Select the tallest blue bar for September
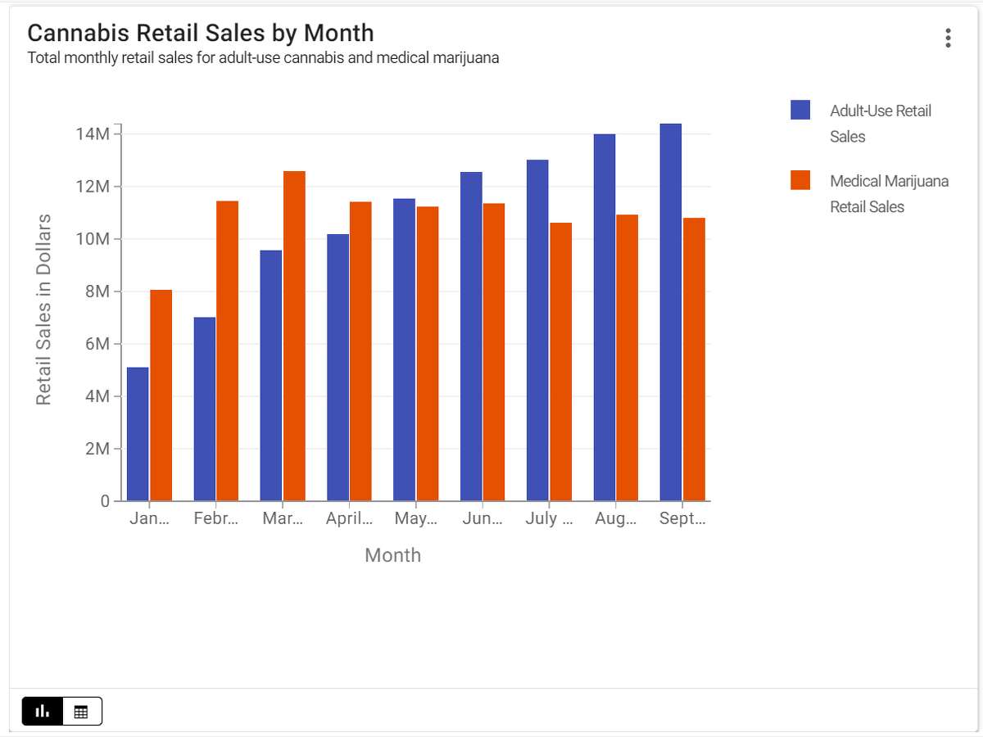Image resolution: width=983 pixels, height=737 pixels. click(670, 311)
